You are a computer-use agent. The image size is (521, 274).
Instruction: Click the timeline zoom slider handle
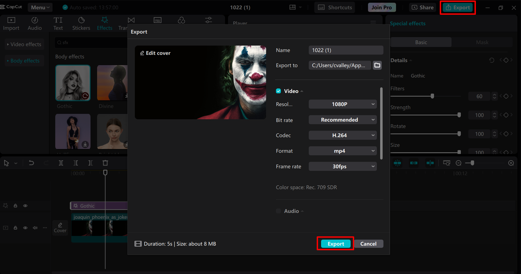[472, 163]
